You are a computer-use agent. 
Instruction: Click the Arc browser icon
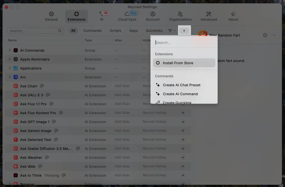(16, 77)
